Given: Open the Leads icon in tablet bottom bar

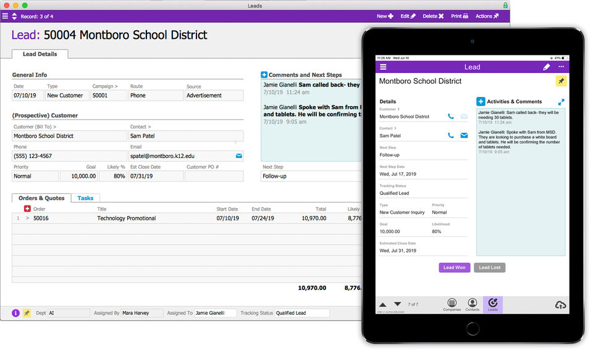Looking at the screenshot, I should (x=493, y=305).
